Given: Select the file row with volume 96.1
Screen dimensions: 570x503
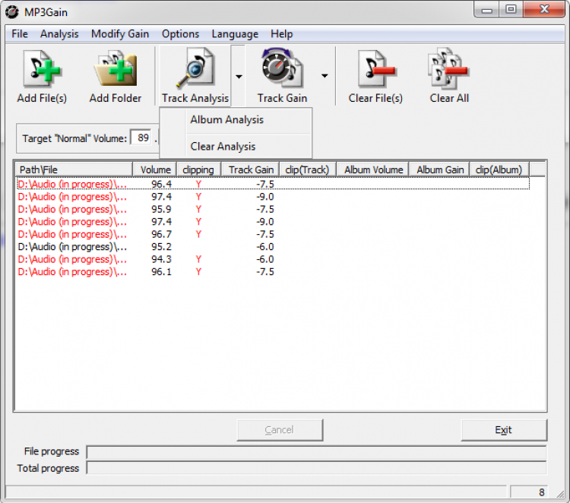Looking at the screenshot, I should coord(273,272).
